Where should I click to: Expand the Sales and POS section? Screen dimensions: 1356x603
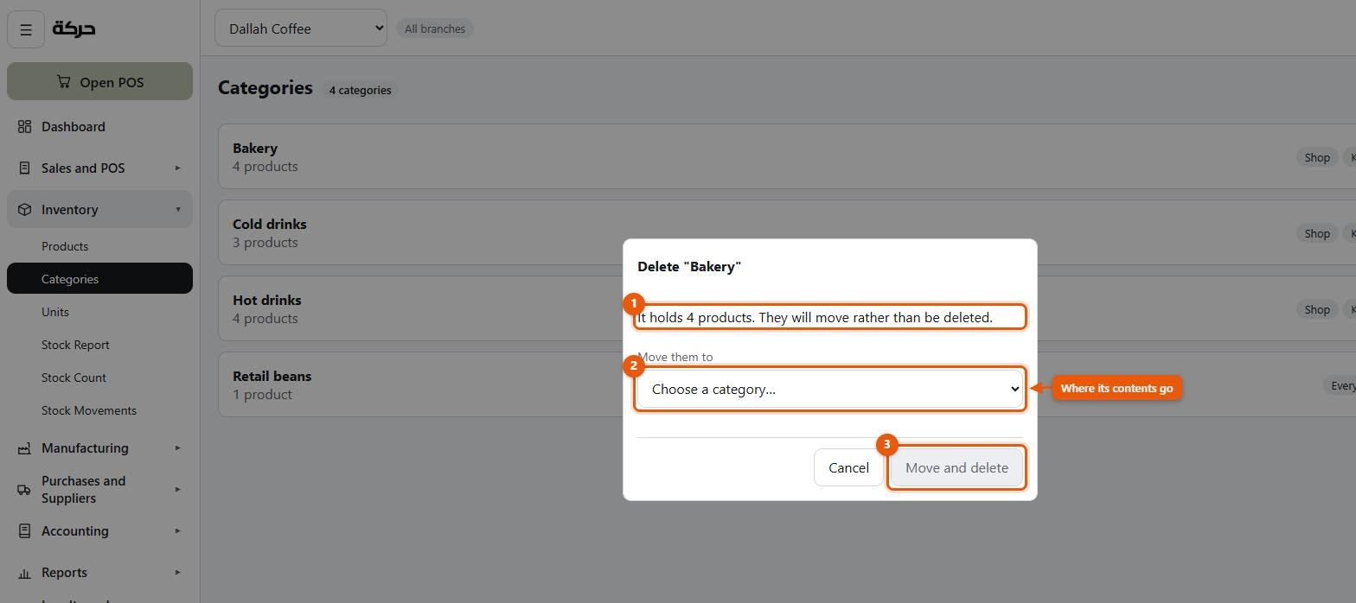99,168
